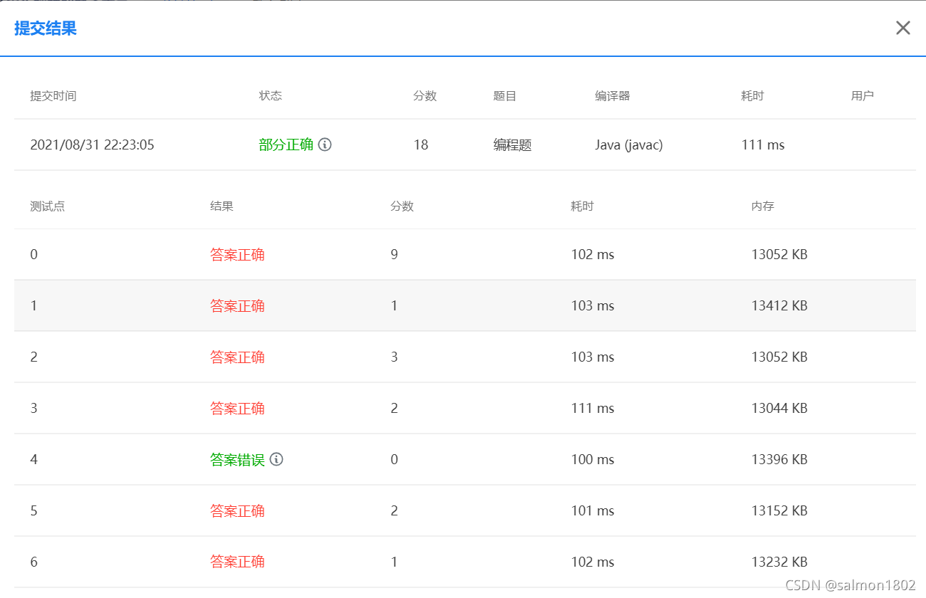Click the info icon beside 答案错误
The height and width of the screenshot is (598, 926).
[x=276, y=459]
